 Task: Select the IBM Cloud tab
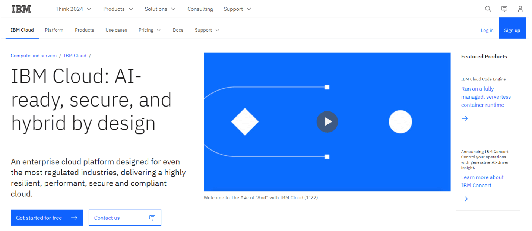[22, 30]
